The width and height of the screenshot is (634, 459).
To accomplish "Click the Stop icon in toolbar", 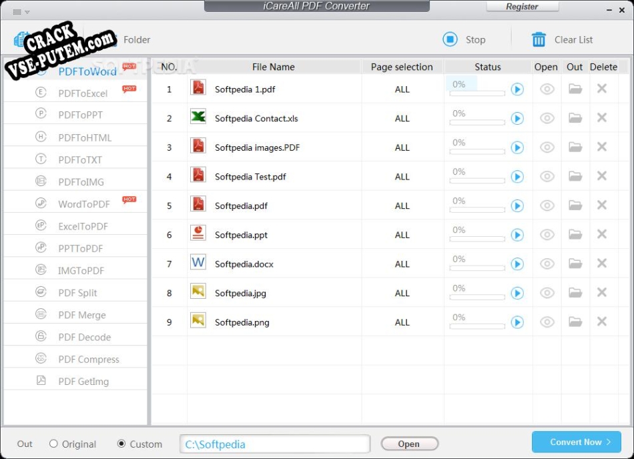I will pyautogui.click(x=450, y=39).
